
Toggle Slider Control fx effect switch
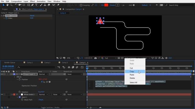4,15
